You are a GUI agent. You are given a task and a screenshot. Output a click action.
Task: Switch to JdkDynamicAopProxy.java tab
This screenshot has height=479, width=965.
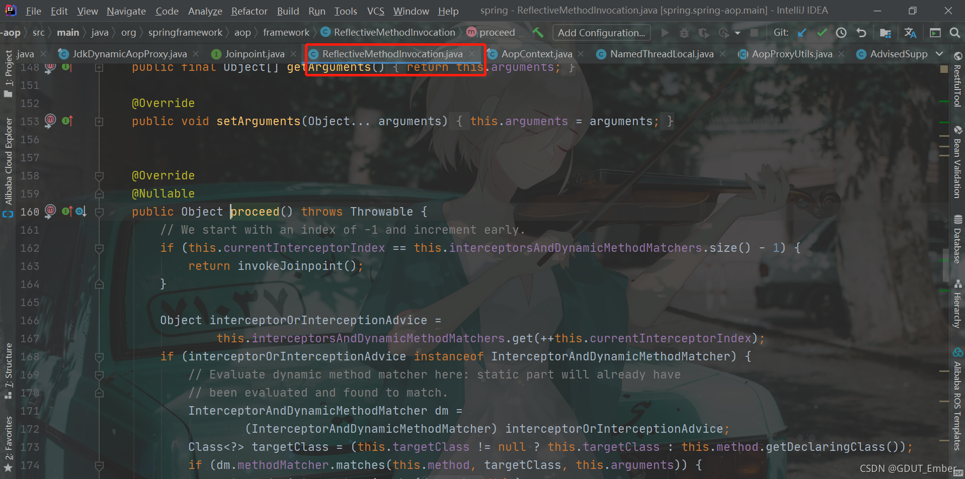129,54
